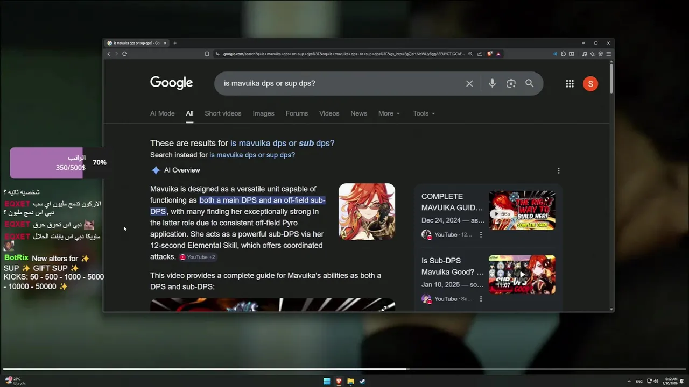Reload the page with the refresh icon
Viewport: 689px width, 387px height.
(124, 54)
